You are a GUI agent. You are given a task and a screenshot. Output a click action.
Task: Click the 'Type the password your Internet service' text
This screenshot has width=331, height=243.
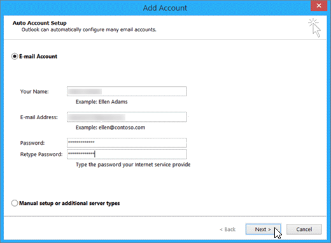(x=133, y=165)
